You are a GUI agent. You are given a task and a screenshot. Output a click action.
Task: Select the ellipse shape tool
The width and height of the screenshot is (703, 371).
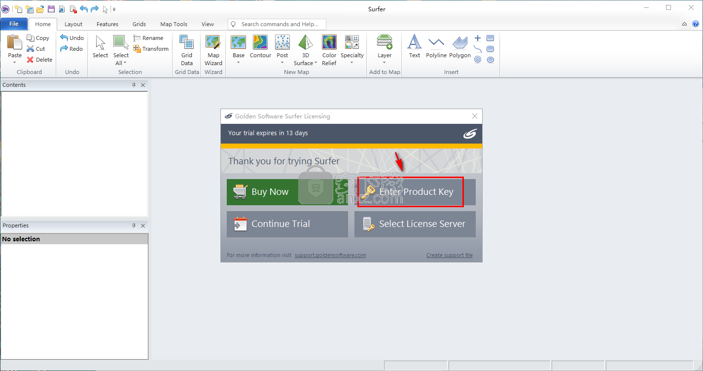491,60
